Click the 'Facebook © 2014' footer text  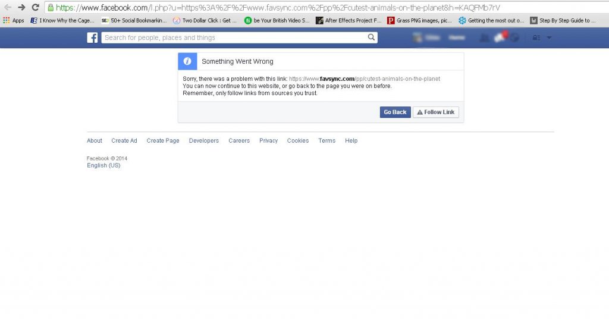pos(107,158)
